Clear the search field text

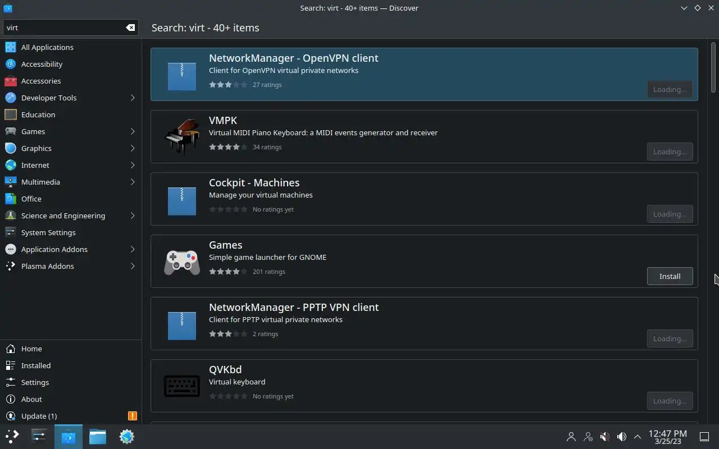tap(130, 28)
